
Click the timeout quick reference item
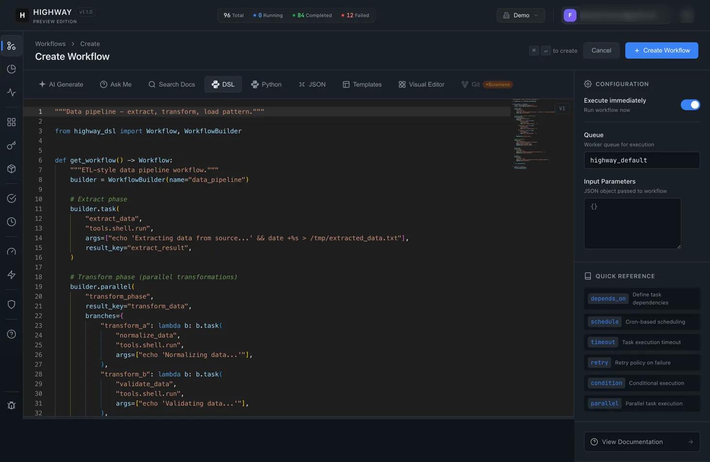pos(642,342)
